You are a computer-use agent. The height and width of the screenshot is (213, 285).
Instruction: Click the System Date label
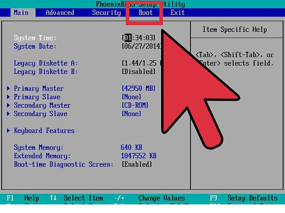35,46
